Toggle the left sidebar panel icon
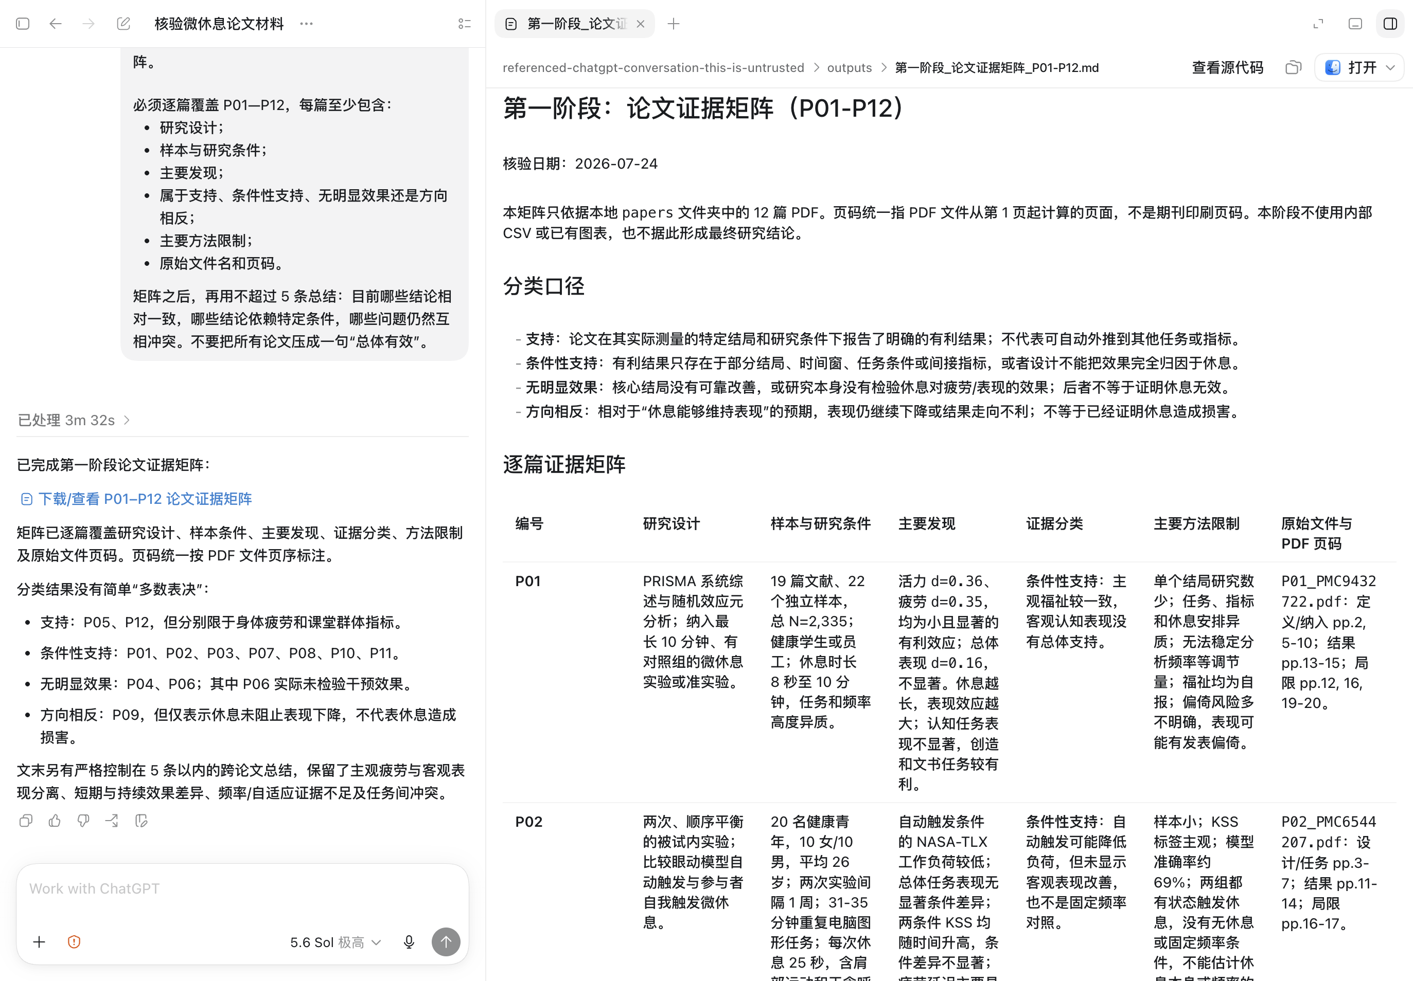 point(23,24)
